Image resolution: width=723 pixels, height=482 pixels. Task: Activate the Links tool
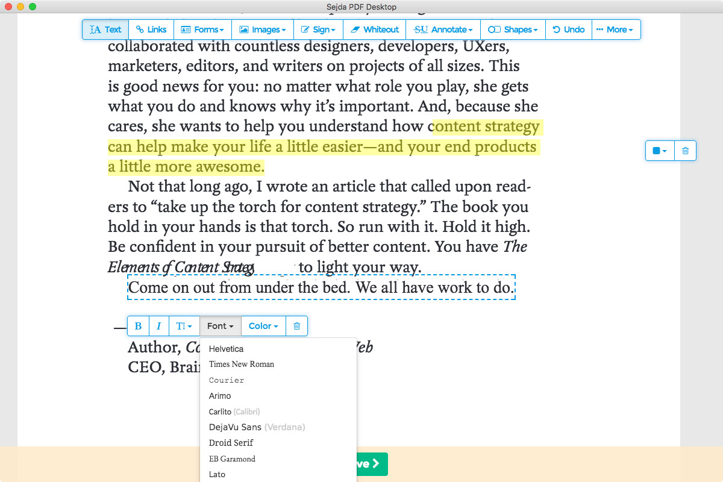coord(151,30)
